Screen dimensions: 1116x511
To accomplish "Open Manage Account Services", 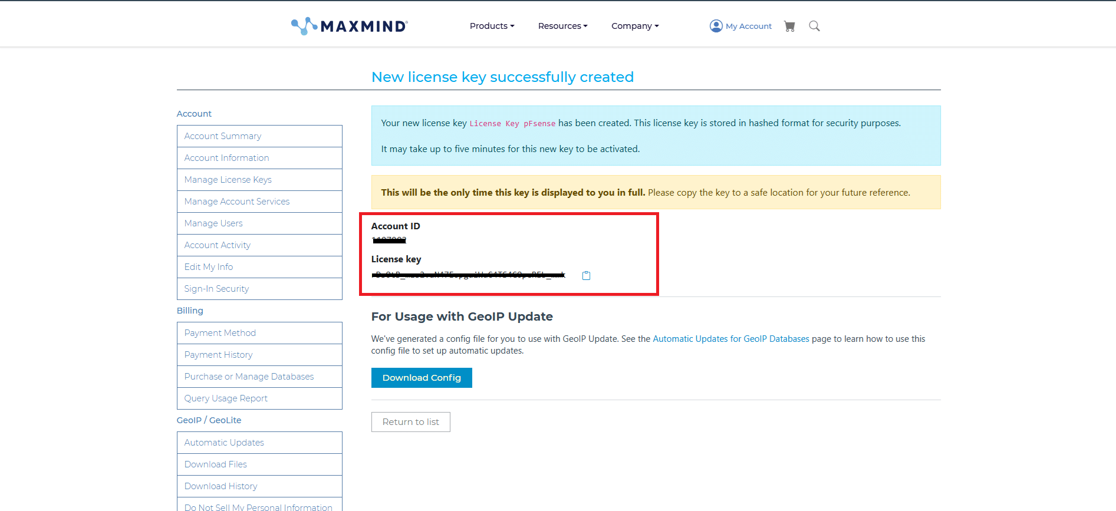I will pyautogui.click(x=259, y=202).
